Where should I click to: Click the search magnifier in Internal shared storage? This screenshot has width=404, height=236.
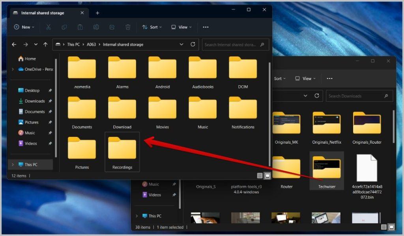tap(262, 45)
